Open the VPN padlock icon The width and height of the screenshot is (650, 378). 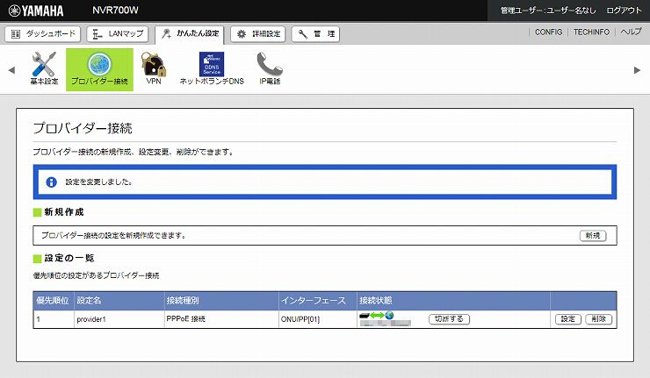[154, 68]
